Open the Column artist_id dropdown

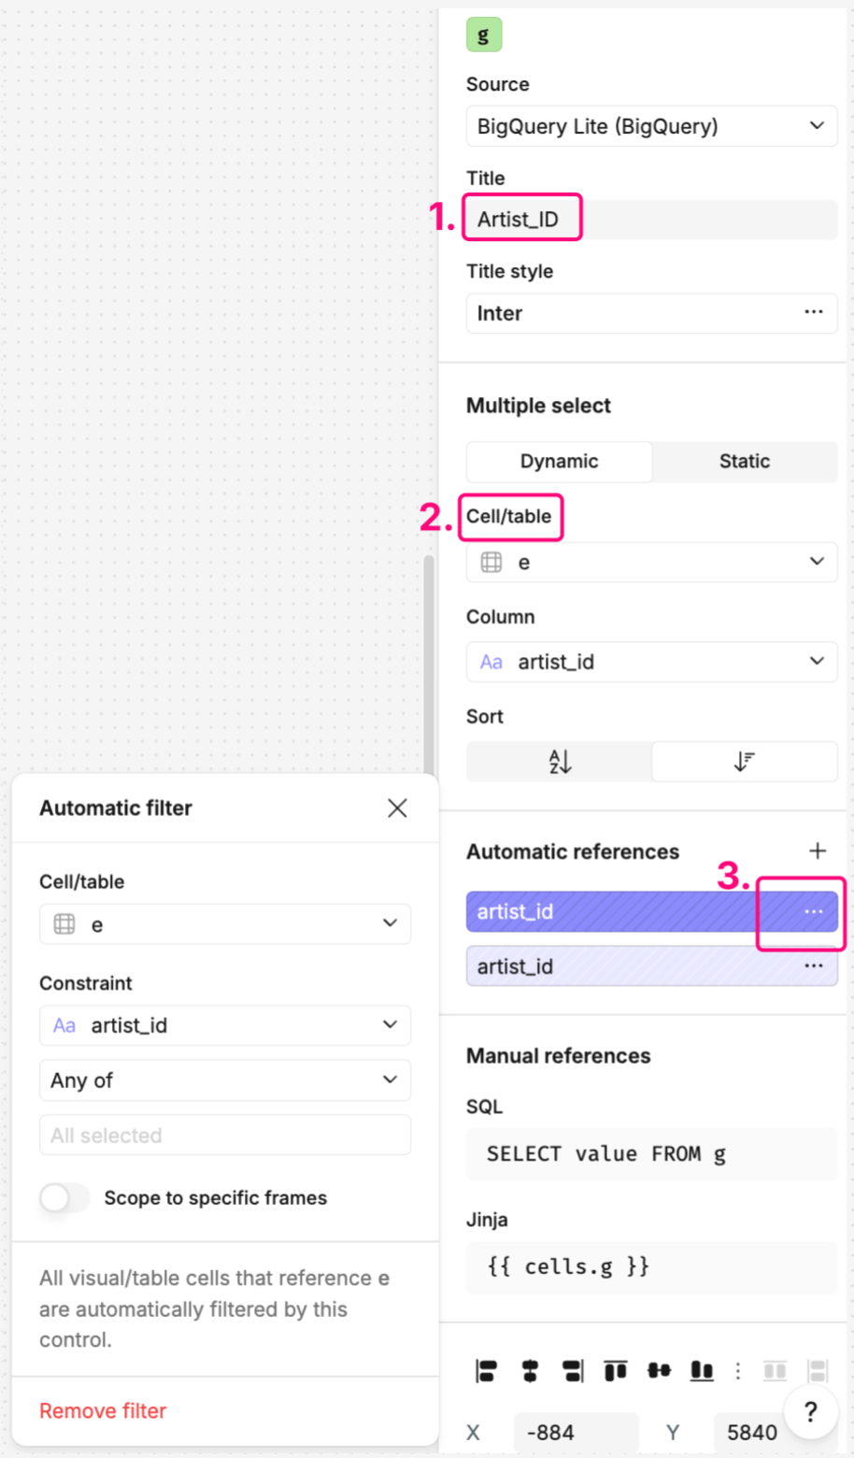[651, 662]
